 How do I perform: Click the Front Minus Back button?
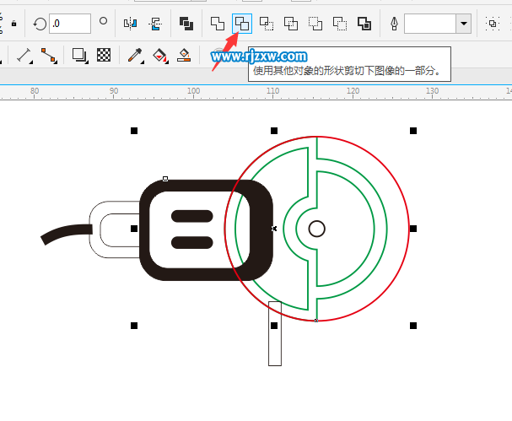coord(315,24)
